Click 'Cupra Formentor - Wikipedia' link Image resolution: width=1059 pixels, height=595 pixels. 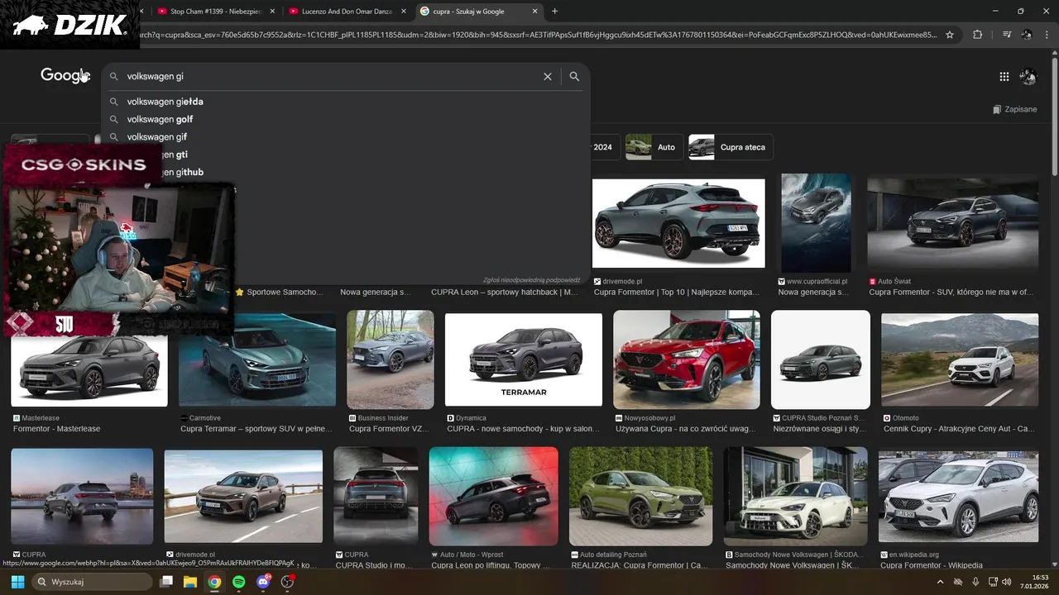click(x=932, y=565)
